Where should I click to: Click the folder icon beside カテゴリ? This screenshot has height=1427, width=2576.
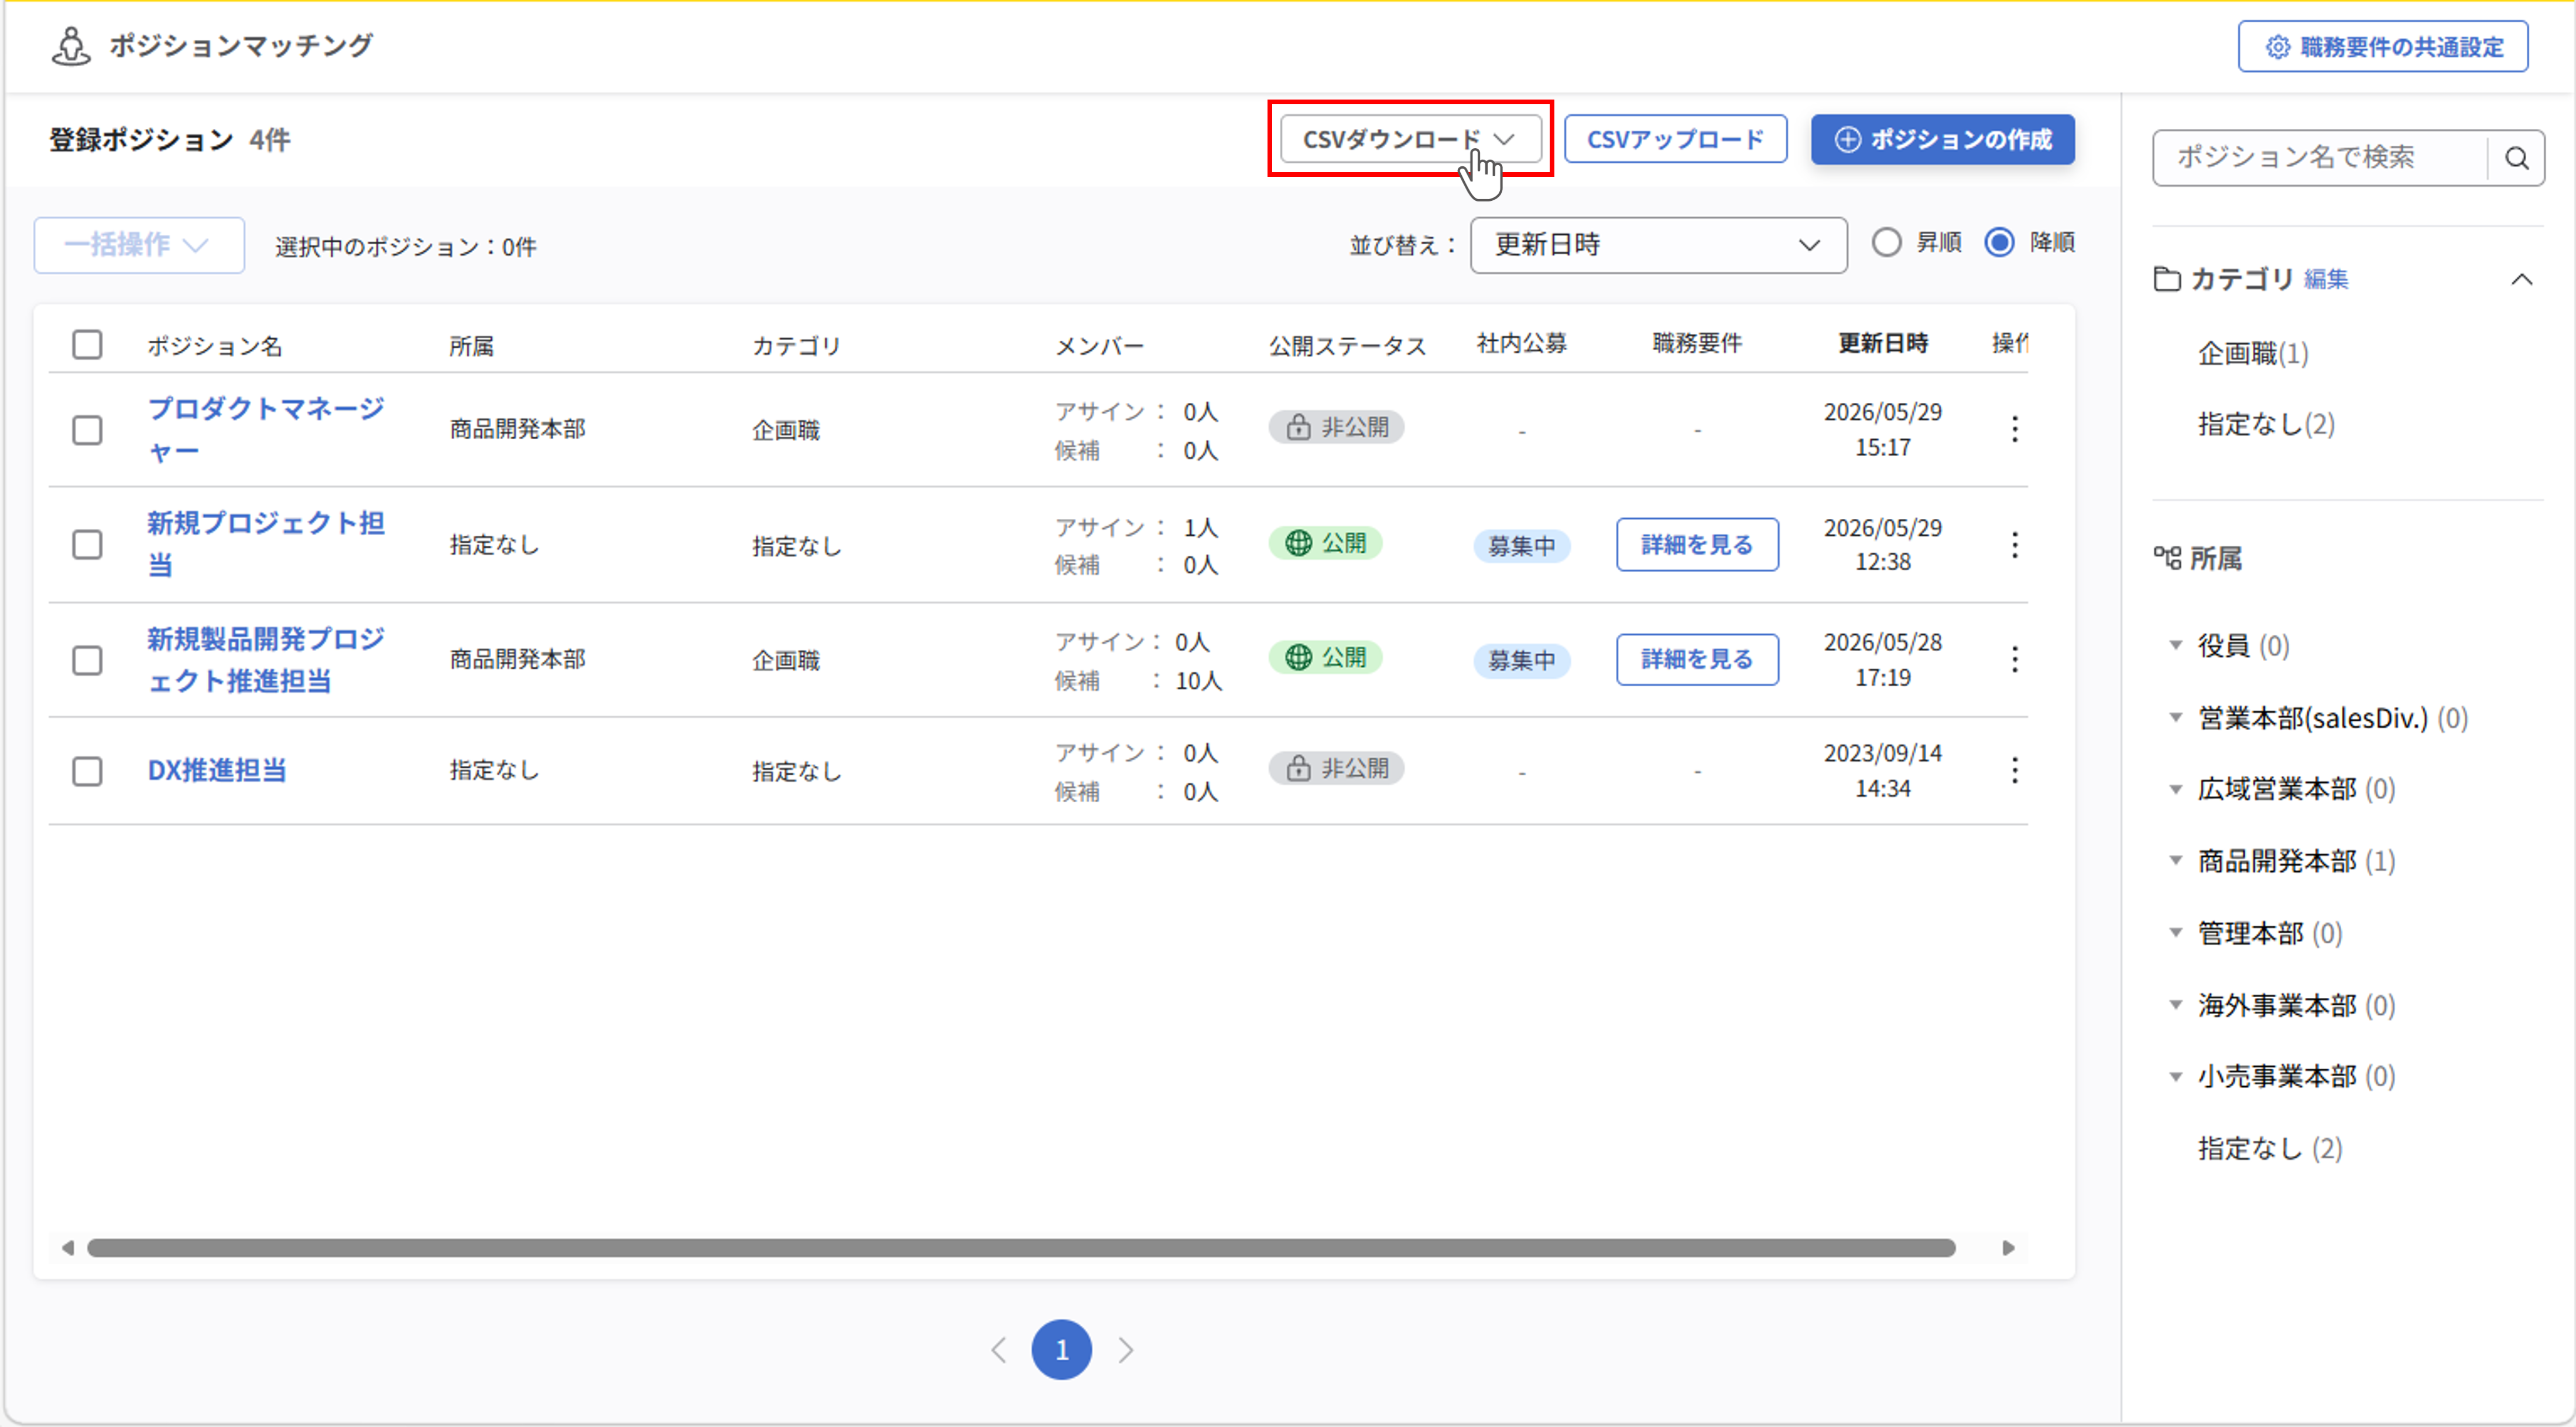coord(2166,279)
